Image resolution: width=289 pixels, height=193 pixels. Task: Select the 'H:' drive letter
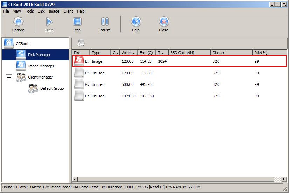click(87, 96)
